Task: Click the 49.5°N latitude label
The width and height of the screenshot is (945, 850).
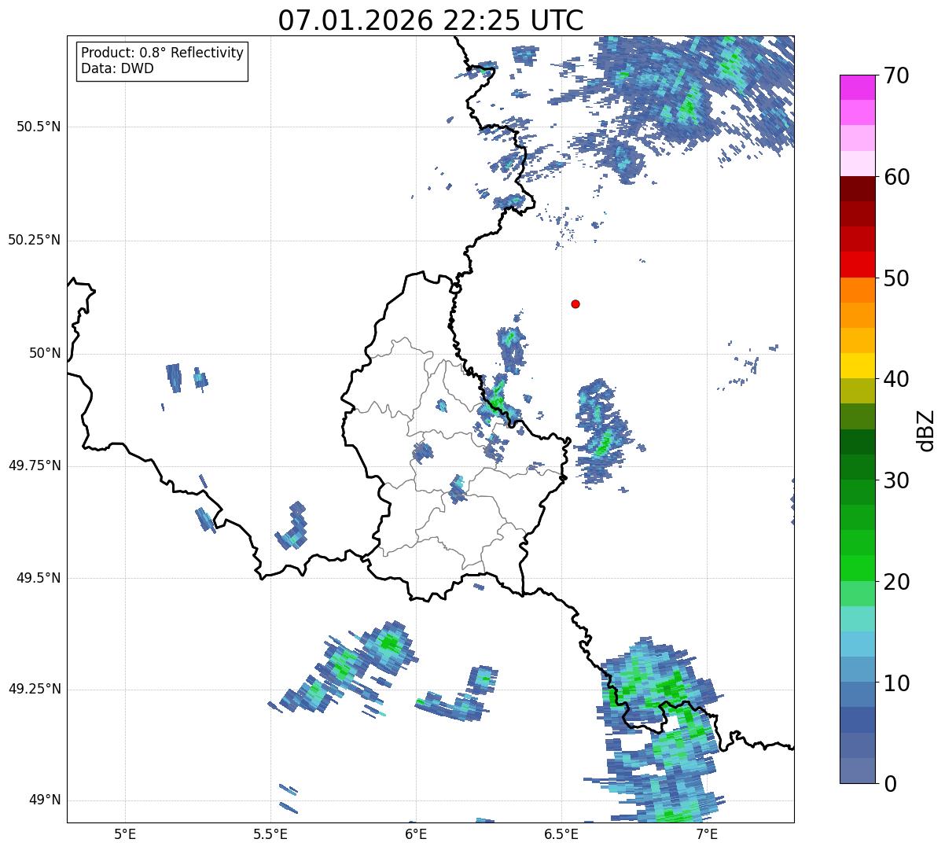Action: pyautogui.click(x=39, y=578)
